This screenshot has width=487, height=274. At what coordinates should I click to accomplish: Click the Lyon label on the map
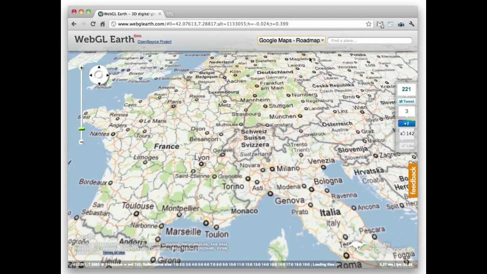[x=202, y=157]
